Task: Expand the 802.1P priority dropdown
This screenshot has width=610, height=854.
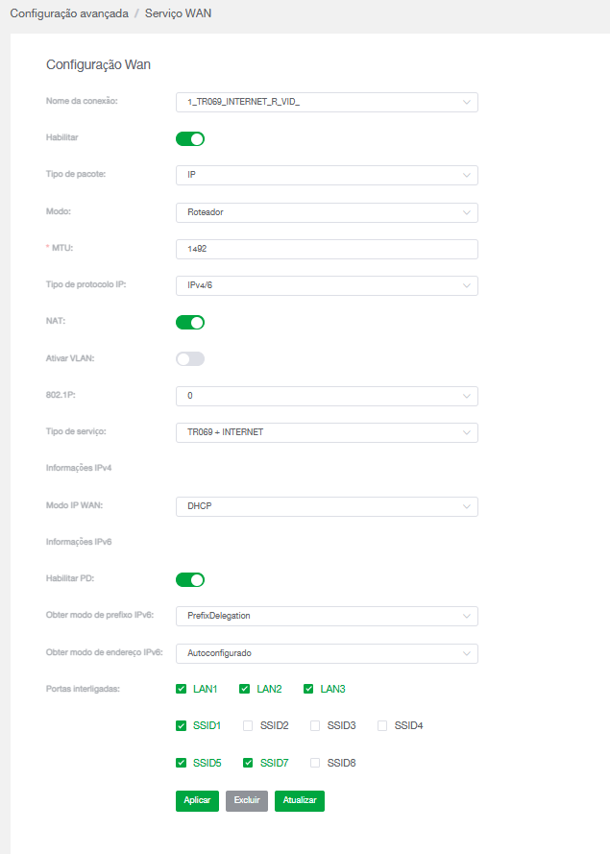Action: [x=327, y=396]
